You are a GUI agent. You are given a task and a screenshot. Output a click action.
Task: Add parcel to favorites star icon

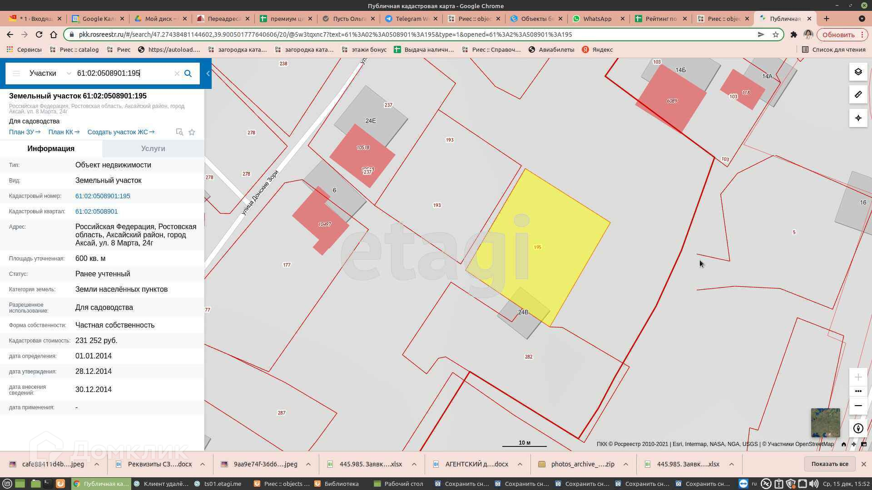point(192,132)
